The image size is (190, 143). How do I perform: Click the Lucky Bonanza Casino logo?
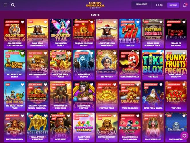95,5
